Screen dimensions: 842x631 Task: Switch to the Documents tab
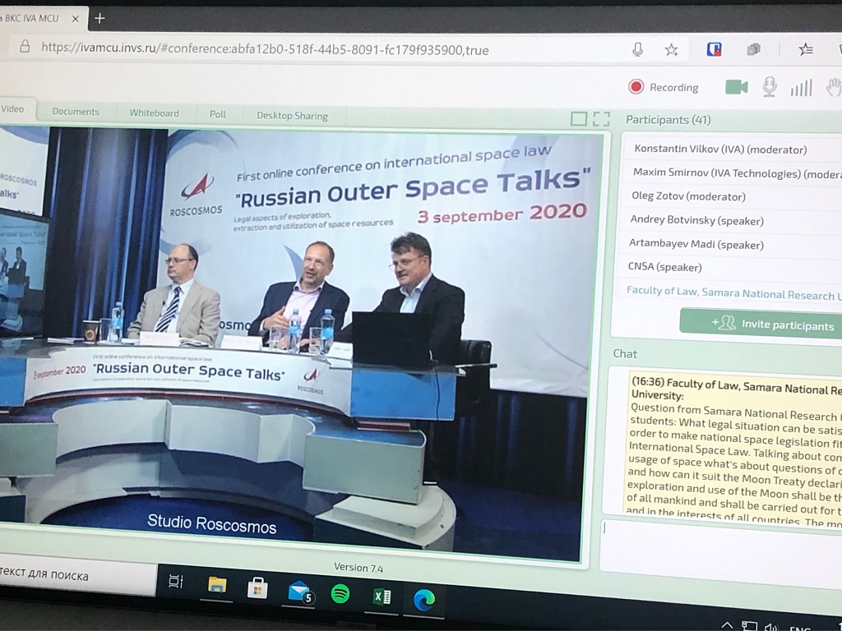click(76, 112)
